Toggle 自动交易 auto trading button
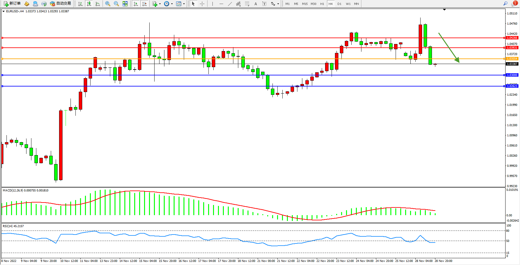This screenshot has width=520, height=265. (61, 4)
